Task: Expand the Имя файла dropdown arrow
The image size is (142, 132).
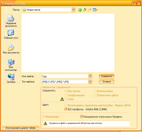Action: click(x=90, y=76)
